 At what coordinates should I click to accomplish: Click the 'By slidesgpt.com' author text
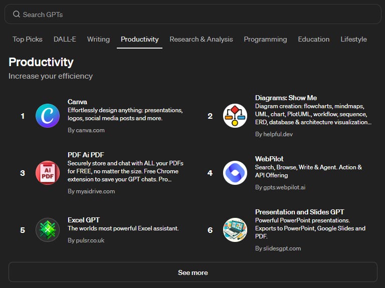click(278, 248)
